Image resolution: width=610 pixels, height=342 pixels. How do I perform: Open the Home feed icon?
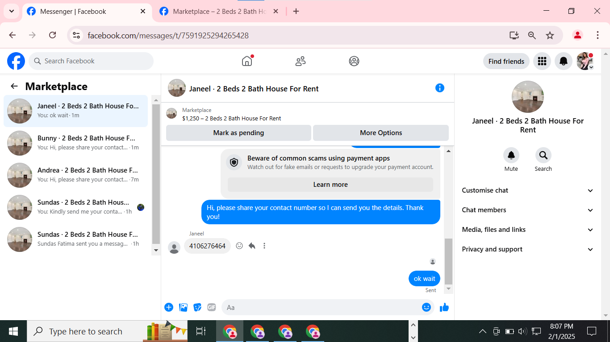coord(247,61)
